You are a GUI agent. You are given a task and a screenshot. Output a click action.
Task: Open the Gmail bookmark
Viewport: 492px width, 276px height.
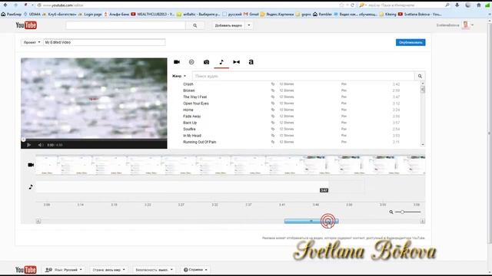coord(251,14)
